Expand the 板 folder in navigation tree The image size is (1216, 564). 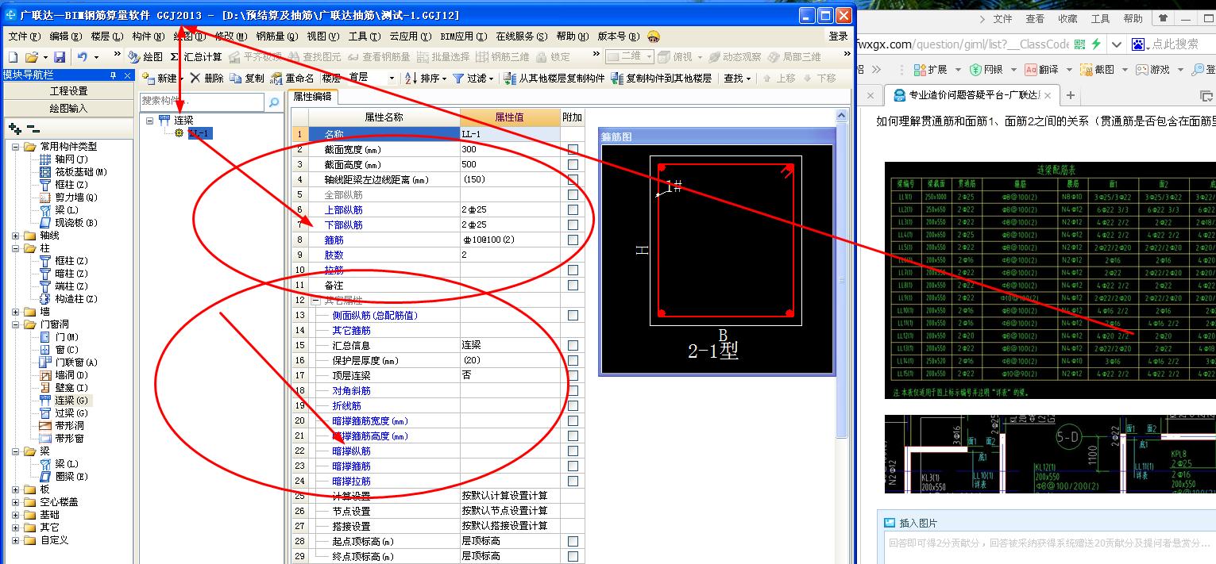pyautogui.click(x=16, y=489)
